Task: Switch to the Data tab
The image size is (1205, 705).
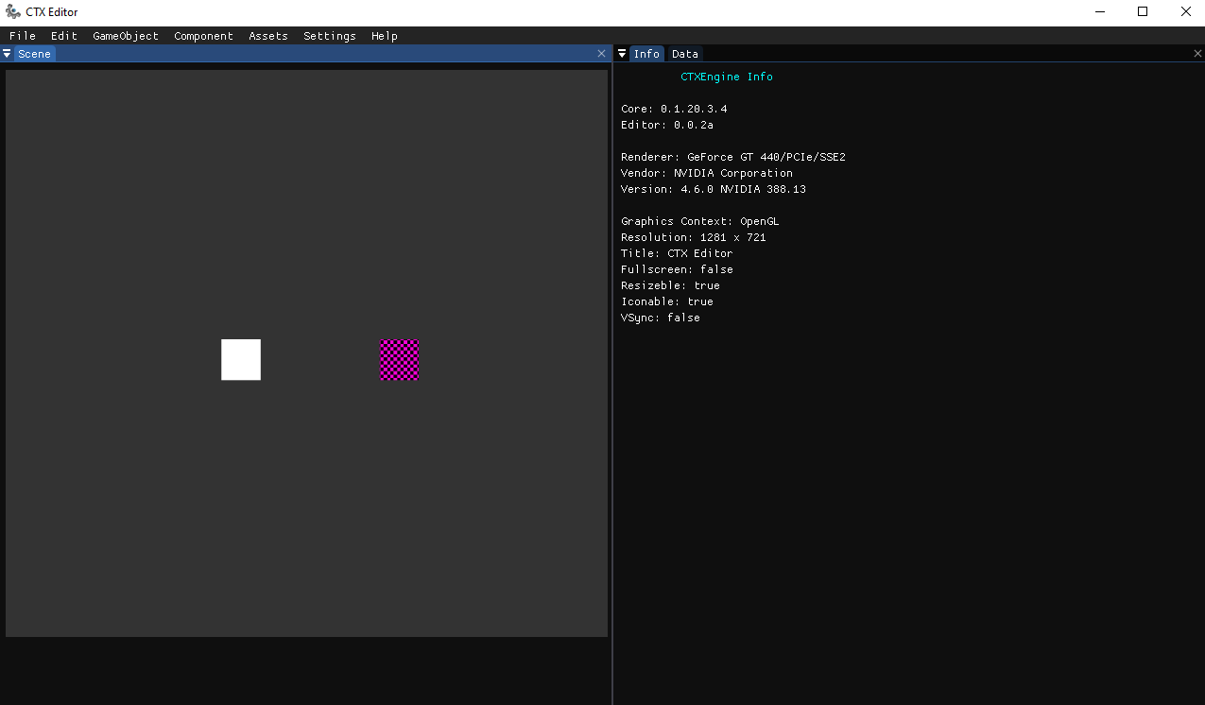Action: 685,54
